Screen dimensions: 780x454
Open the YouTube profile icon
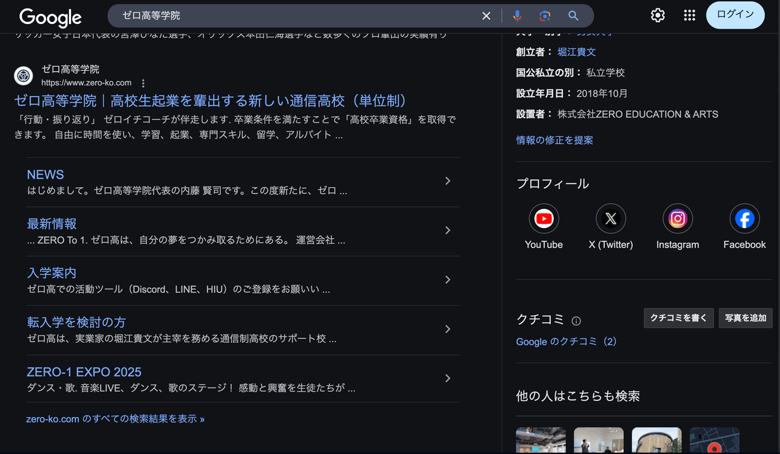[544, 219]
